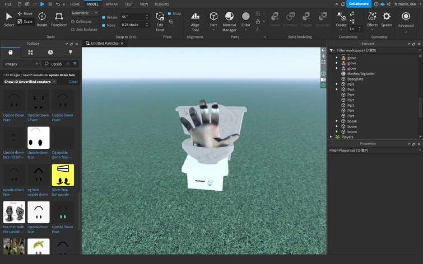The width and height of the screenshot is (423, 264).
Task: Uncheck the Rotate snap checkbox
Action: (104, 17)
